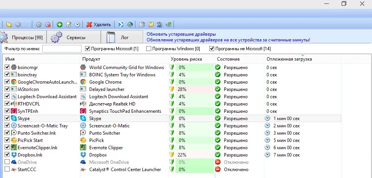Click the 5 мин 00 сек delay value
The height and width of the screenshot is (178, 372).
[287, 140]
